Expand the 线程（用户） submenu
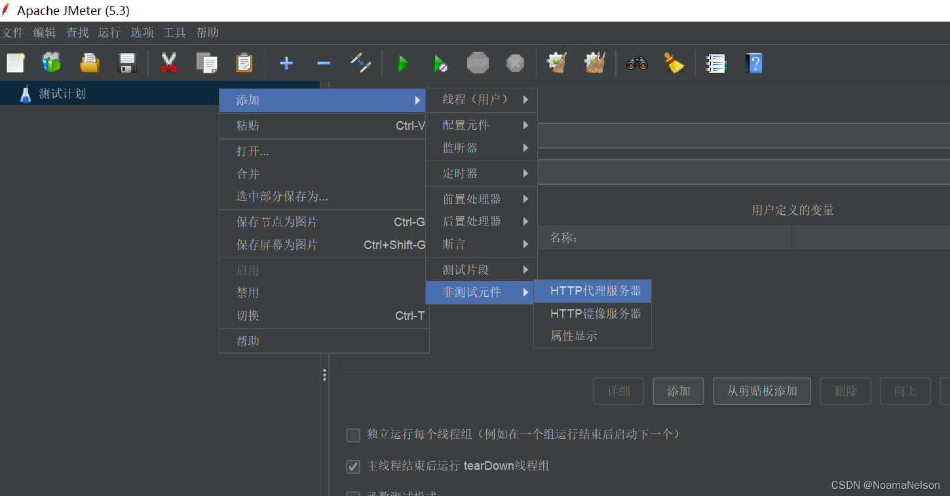The width and height of the screenshot is (950, 496). (477, 100)
